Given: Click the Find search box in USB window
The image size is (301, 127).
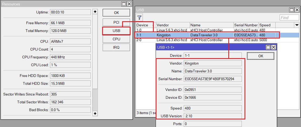Looking at the screenshot, I should (x=289, y=18).
